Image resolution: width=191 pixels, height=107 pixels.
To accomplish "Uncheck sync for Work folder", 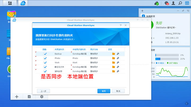I will (45, 63).
